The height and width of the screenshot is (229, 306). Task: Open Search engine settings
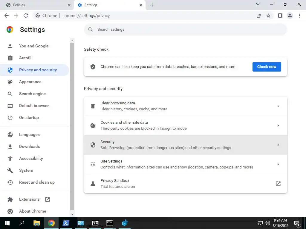(34, 94)
